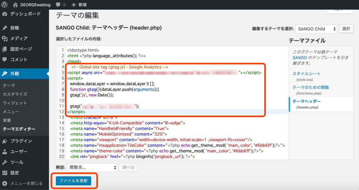Click the テーマの編集 page heading
Viewport: 359px width, 190px height.
click(77, 15)
